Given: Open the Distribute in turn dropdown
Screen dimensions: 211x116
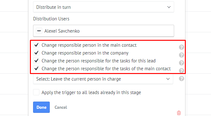Looking at the screenshot, I should [104, 7].
